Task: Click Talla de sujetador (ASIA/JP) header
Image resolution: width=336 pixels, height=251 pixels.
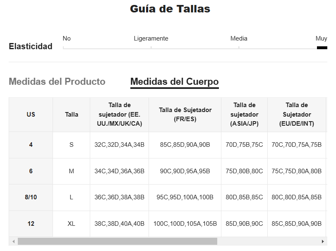Action: point(244,115)
